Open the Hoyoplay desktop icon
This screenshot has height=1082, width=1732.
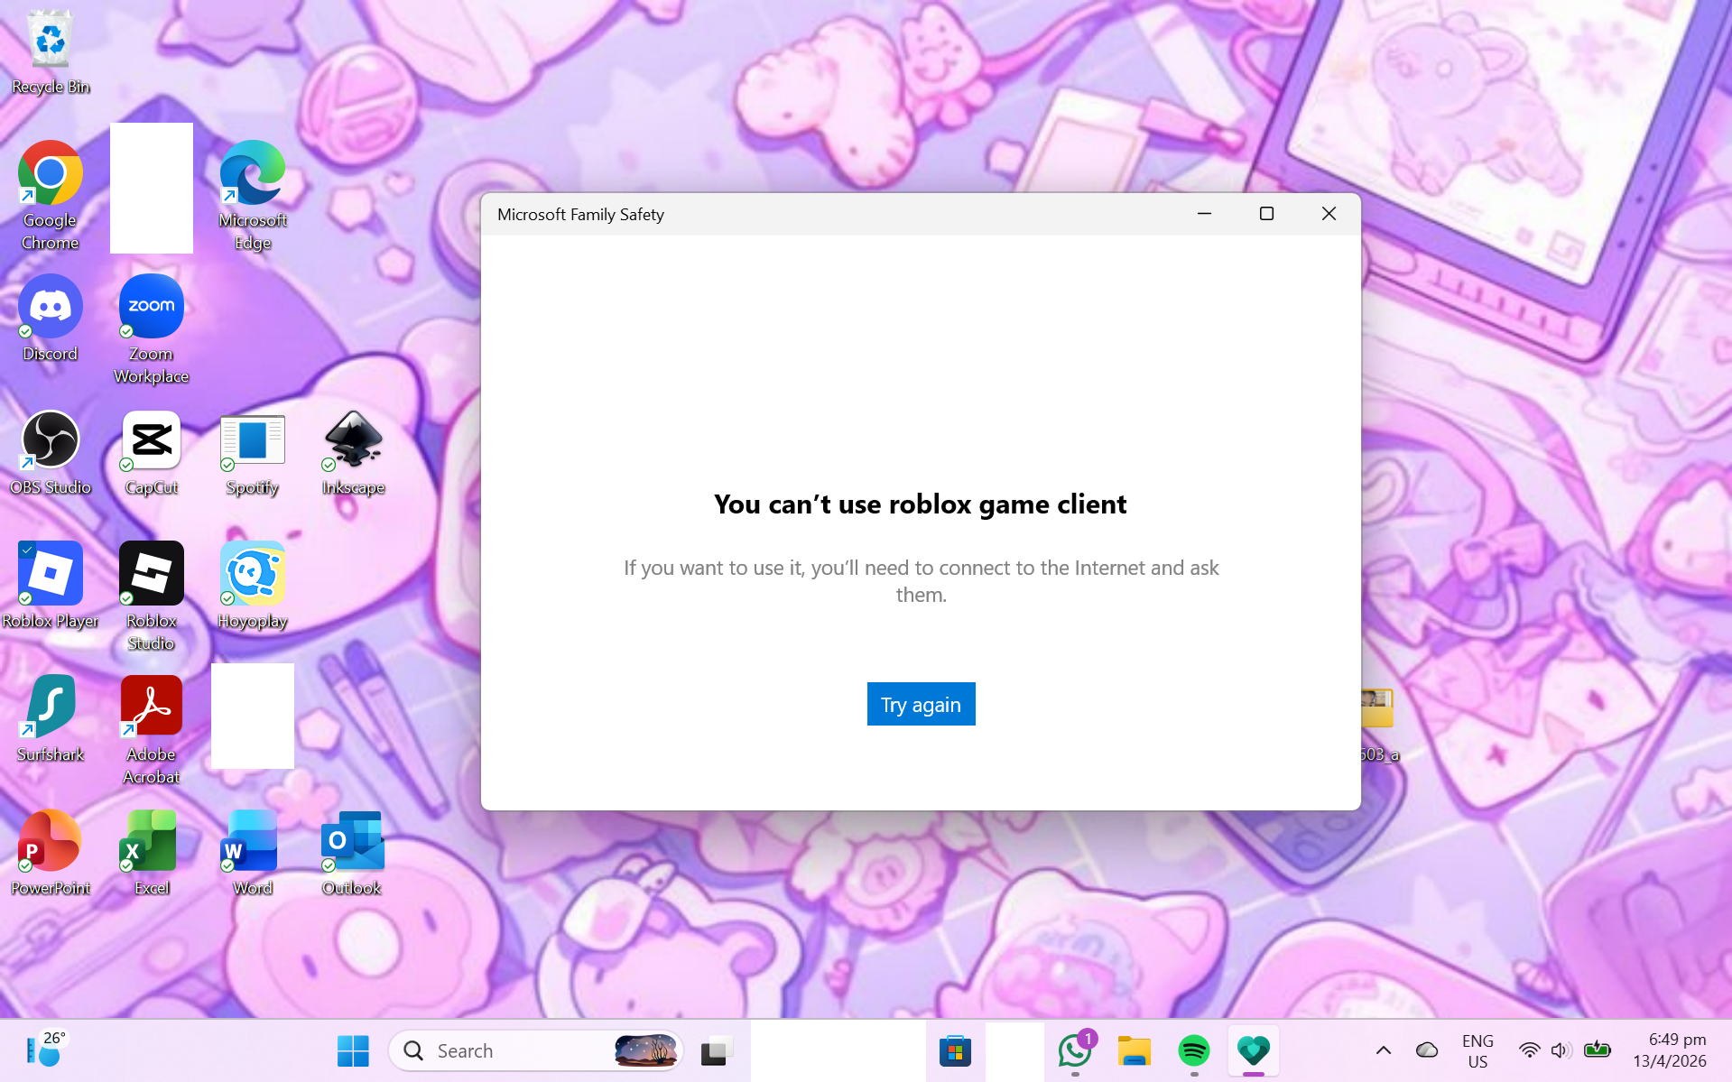click(x=253, y=585)
